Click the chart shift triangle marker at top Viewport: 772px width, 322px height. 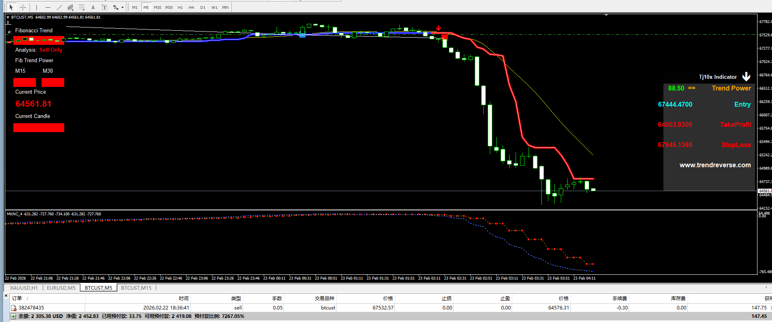[x=606, y=15]
